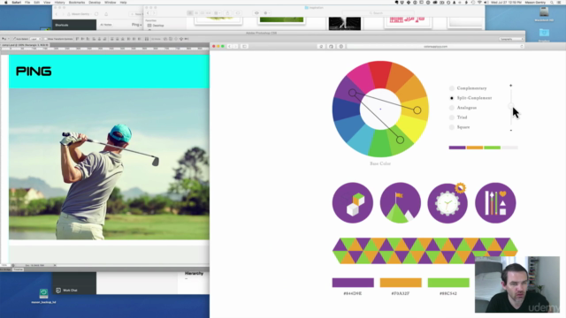Click the pencils and shapes icon
The height and width of the screenshot is (318, 566).
(495, 202)
